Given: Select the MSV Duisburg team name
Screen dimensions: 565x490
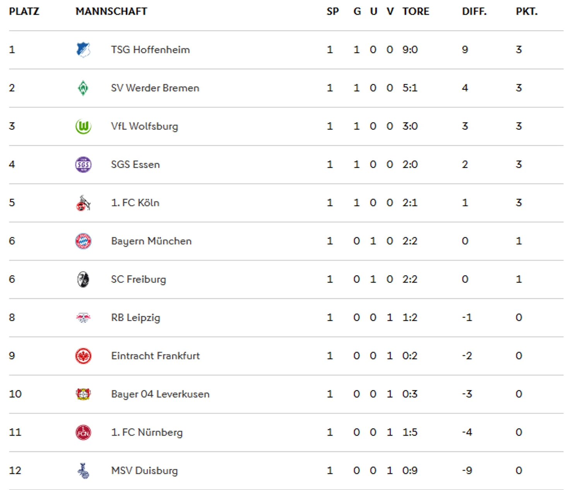Looking at the screenshot, I should pos(144,471).
